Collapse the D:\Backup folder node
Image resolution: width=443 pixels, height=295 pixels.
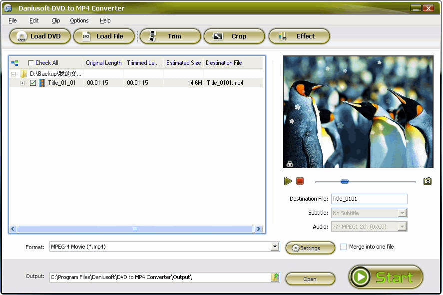(x=13, y=74)
